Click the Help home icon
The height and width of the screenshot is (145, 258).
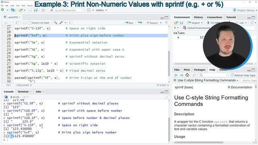click(x=187, y=75)
